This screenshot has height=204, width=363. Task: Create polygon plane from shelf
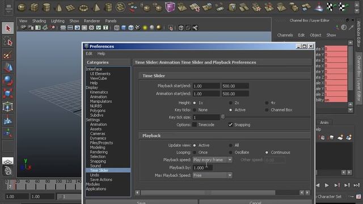pos(70,8)
